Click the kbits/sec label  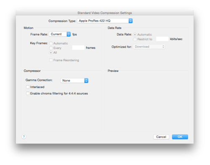click(x=176, y=39)
